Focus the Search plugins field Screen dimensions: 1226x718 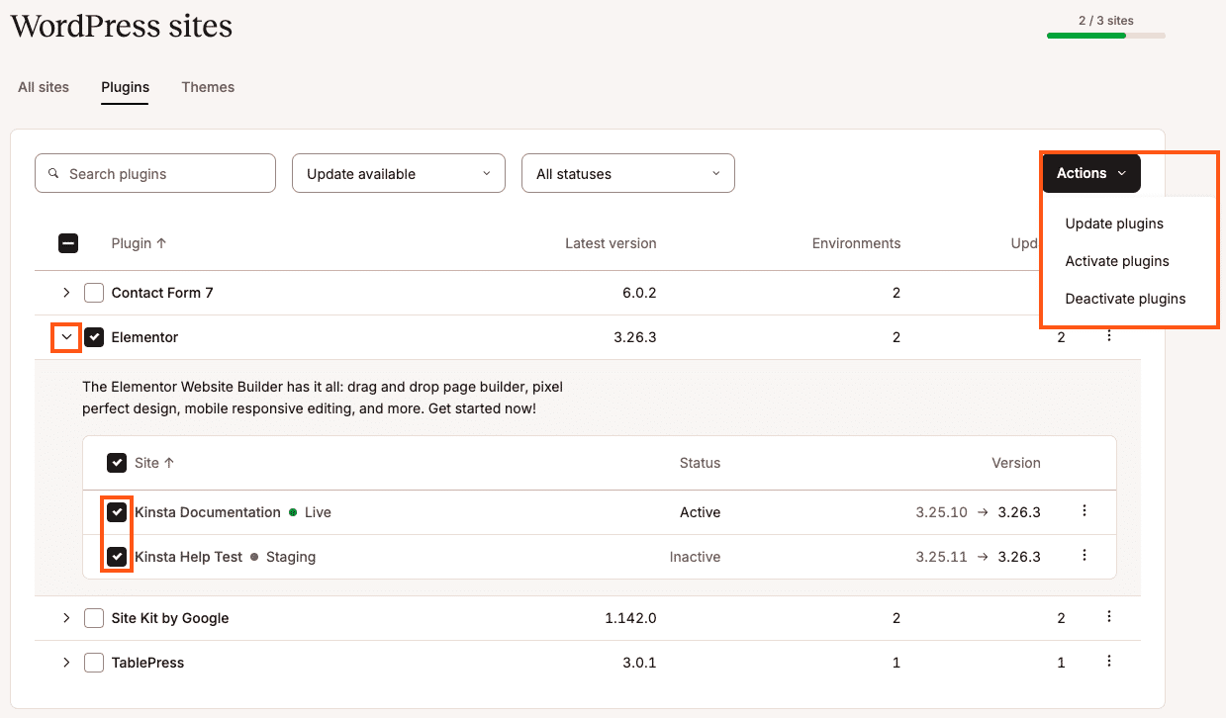tap(155, 173)
